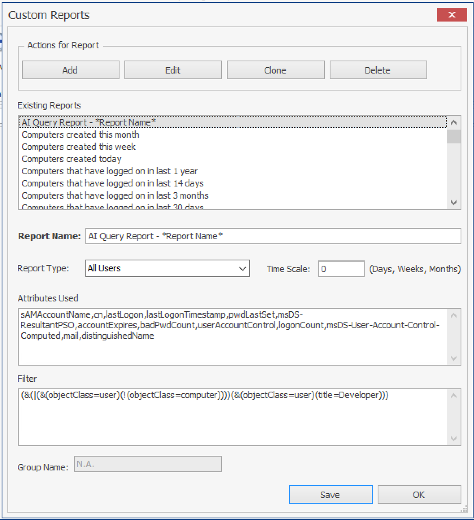Save the custom report
Image resolution: width=474 pixels, height=520 pixels.
pyautogui.click(x=330, y=495)
